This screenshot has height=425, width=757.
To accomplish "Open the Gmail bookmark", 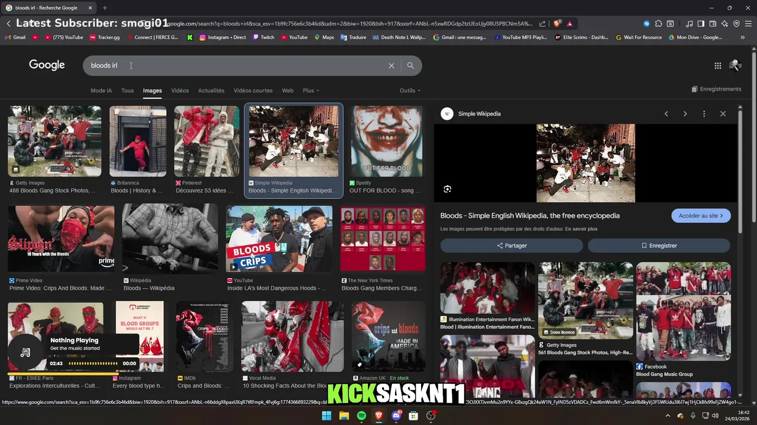I will click(15, 37).
